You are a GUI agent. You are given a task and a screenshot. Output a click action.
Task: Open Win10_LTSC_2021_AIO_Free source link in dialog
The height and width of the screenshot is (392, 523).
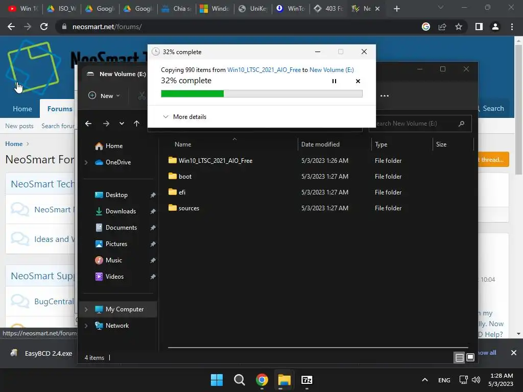(x=264, y=69)
